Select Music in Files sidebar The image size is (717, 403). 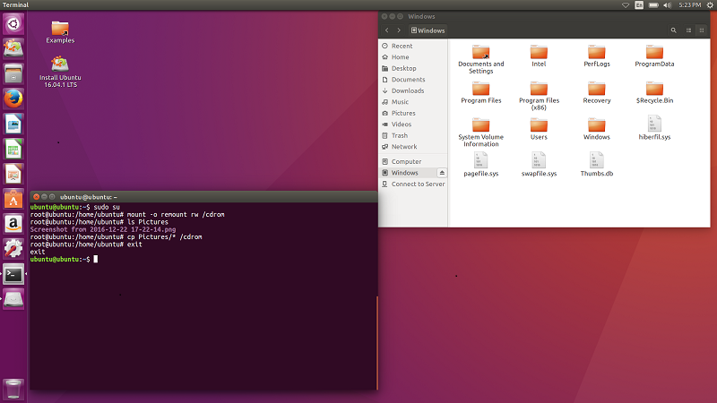(x=413, y=102)
